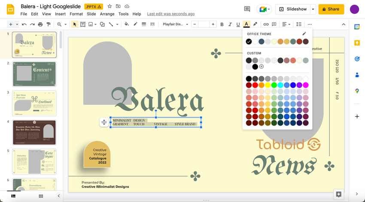
Task: Open the Arrange menu
Action: [107, 14]
